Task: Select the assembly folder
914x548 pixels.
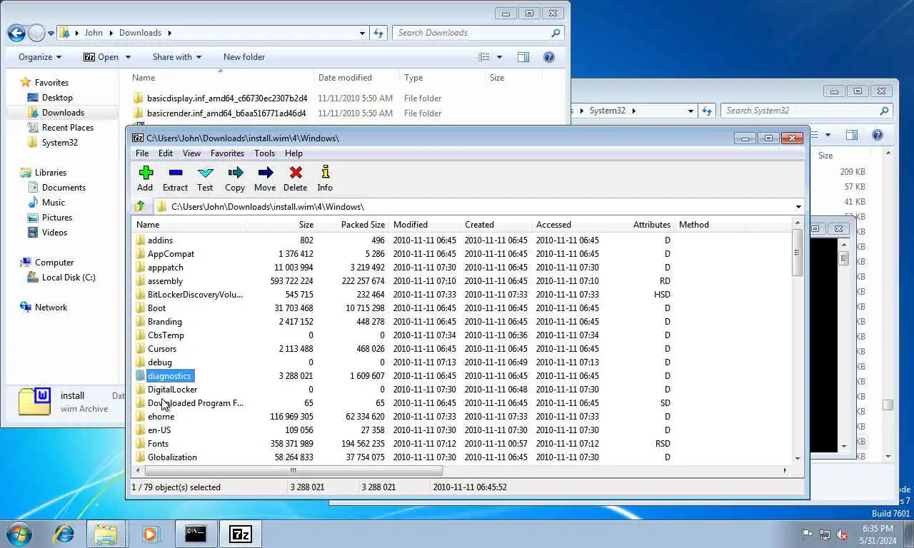Action: pos(165,281)
